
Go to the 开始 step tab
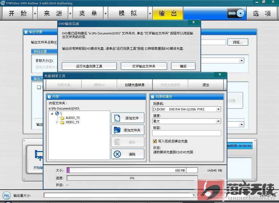17,13
